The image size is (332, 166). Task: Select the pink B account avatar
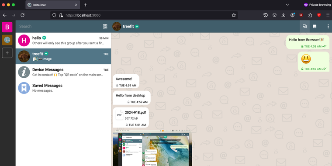pyautogui.click(x=7, y=27)
